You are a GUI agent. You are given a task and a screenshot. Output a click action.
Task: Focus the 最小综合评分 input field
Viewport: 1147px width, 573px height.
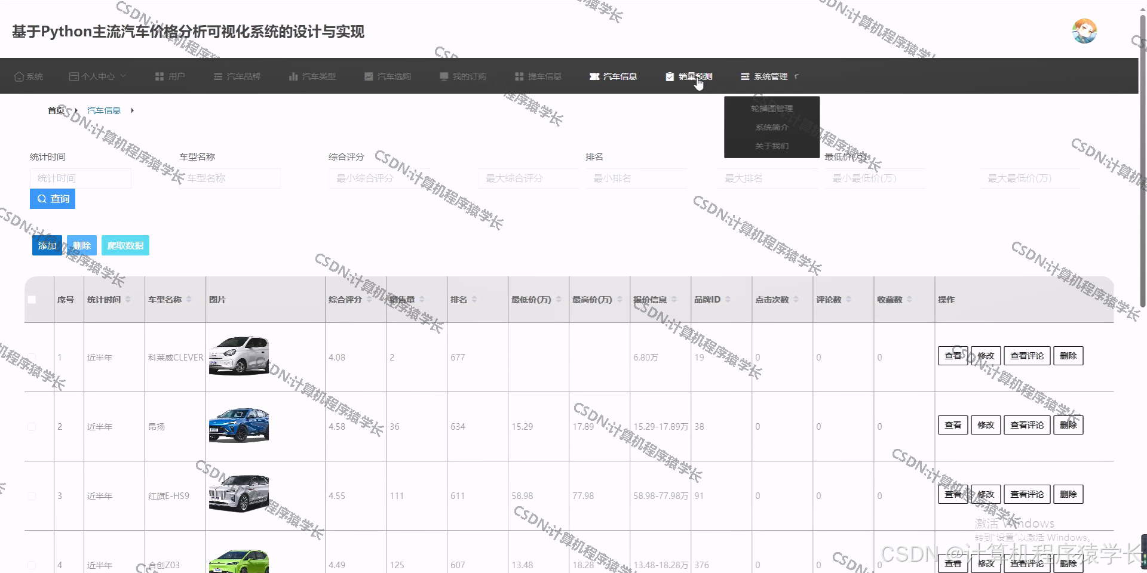coord(379,178)
